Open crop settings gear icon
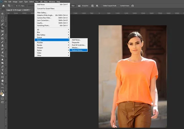 click(x=97, y=6)
